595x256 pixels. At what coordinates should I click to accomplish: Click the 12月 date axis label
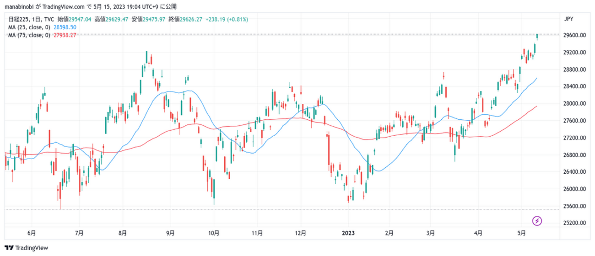[301, 233]
